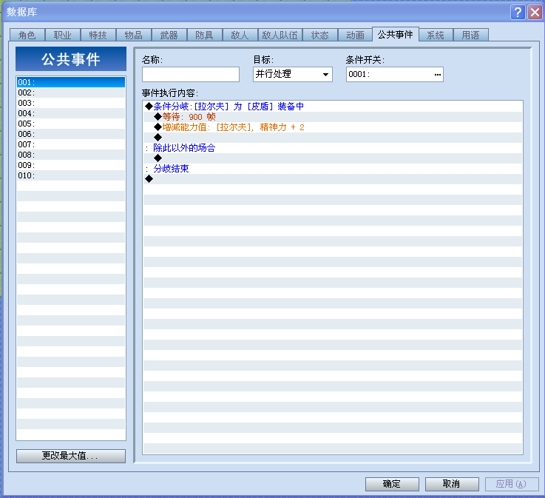Select common event 004 in list
545x498 pixels.
pyautogui.click(x=71, y=113)
